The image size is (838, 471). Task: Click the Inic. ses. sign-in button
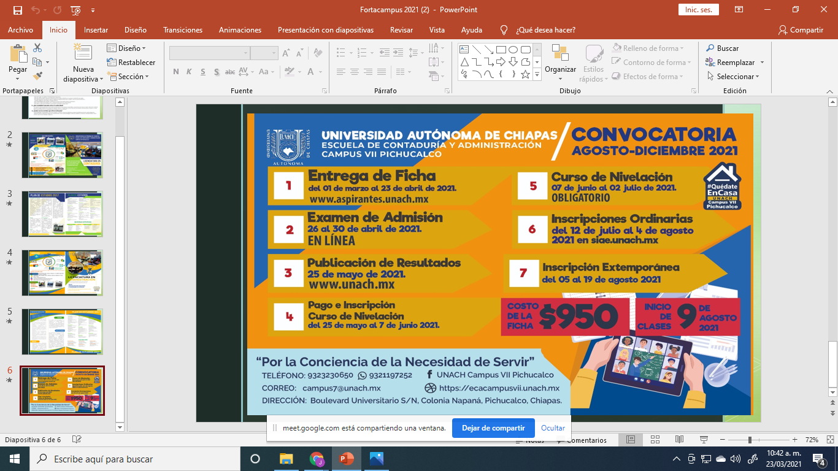[x=698, y=10]
